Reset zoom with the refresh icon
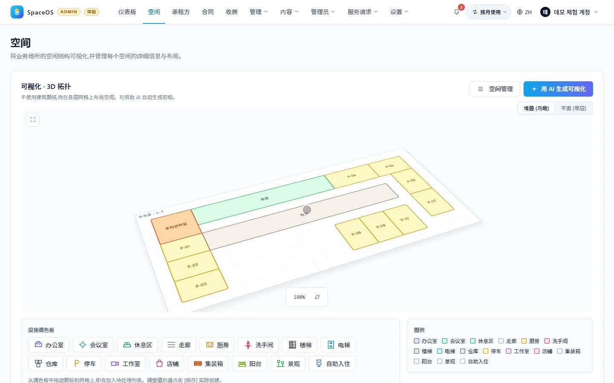This screenshot has height=383, width=614. (317, 297)
